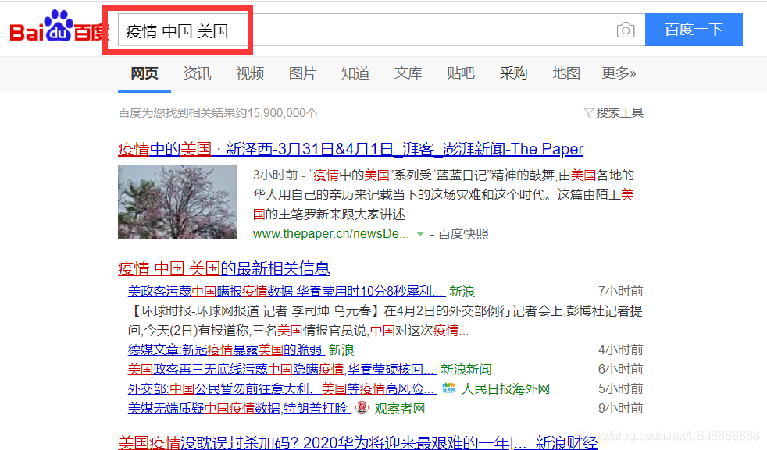Open news 外交部:中国公民暂勿前往意大利
The height and width of the screenshot is (450, 767).
pos(282,389)
